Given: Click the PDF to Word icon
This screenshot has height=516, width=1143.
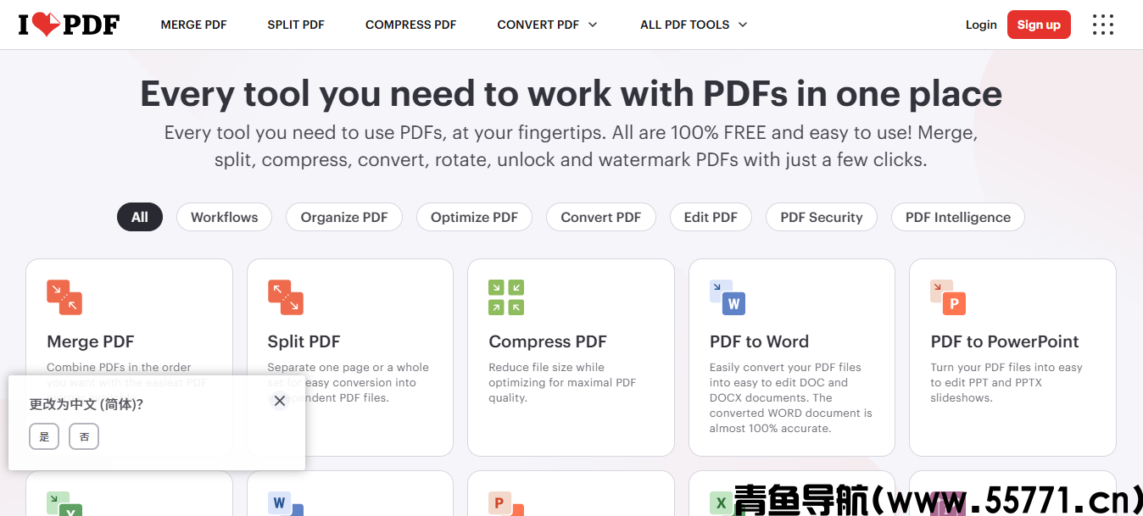Looking at the screenshot, I should point(727,297).
